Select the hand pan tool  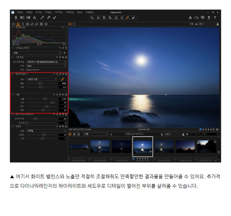pos(98,18)
